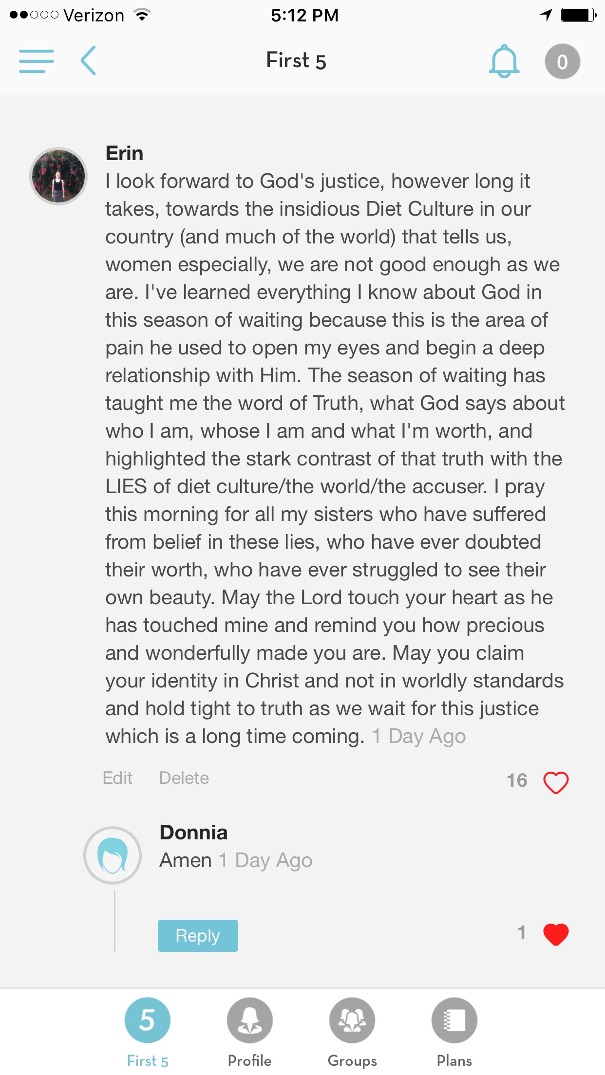Viewport: 605px width, 1075px height.
Task: Go back using the left chevron
Action: pos(88,61)
